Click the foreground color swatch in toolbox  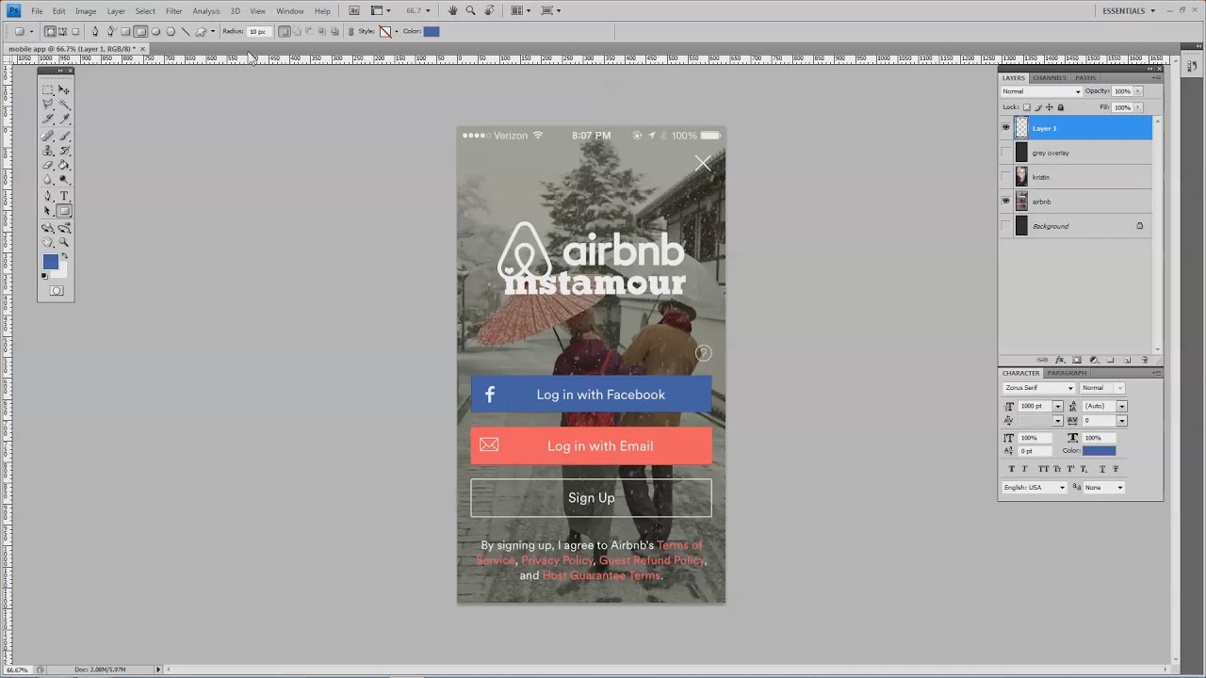pos(51,261)
